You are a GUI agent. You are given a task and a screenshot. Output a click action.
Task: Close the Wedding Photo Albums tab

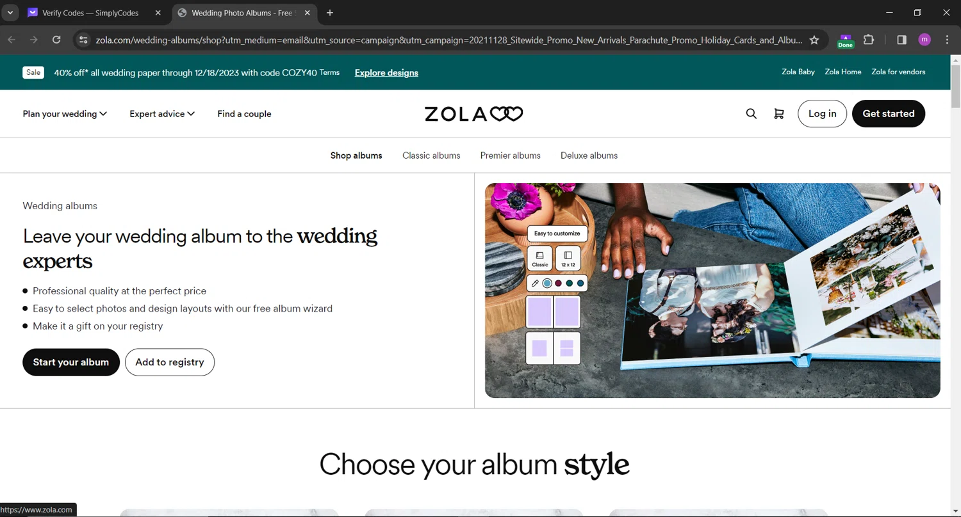(308, 13)
